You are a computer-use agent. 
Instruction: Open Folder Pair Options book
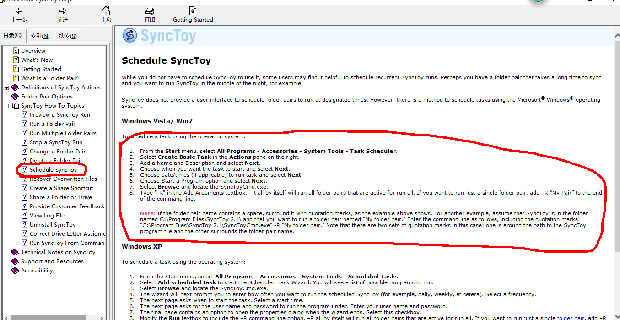point(47,97)
